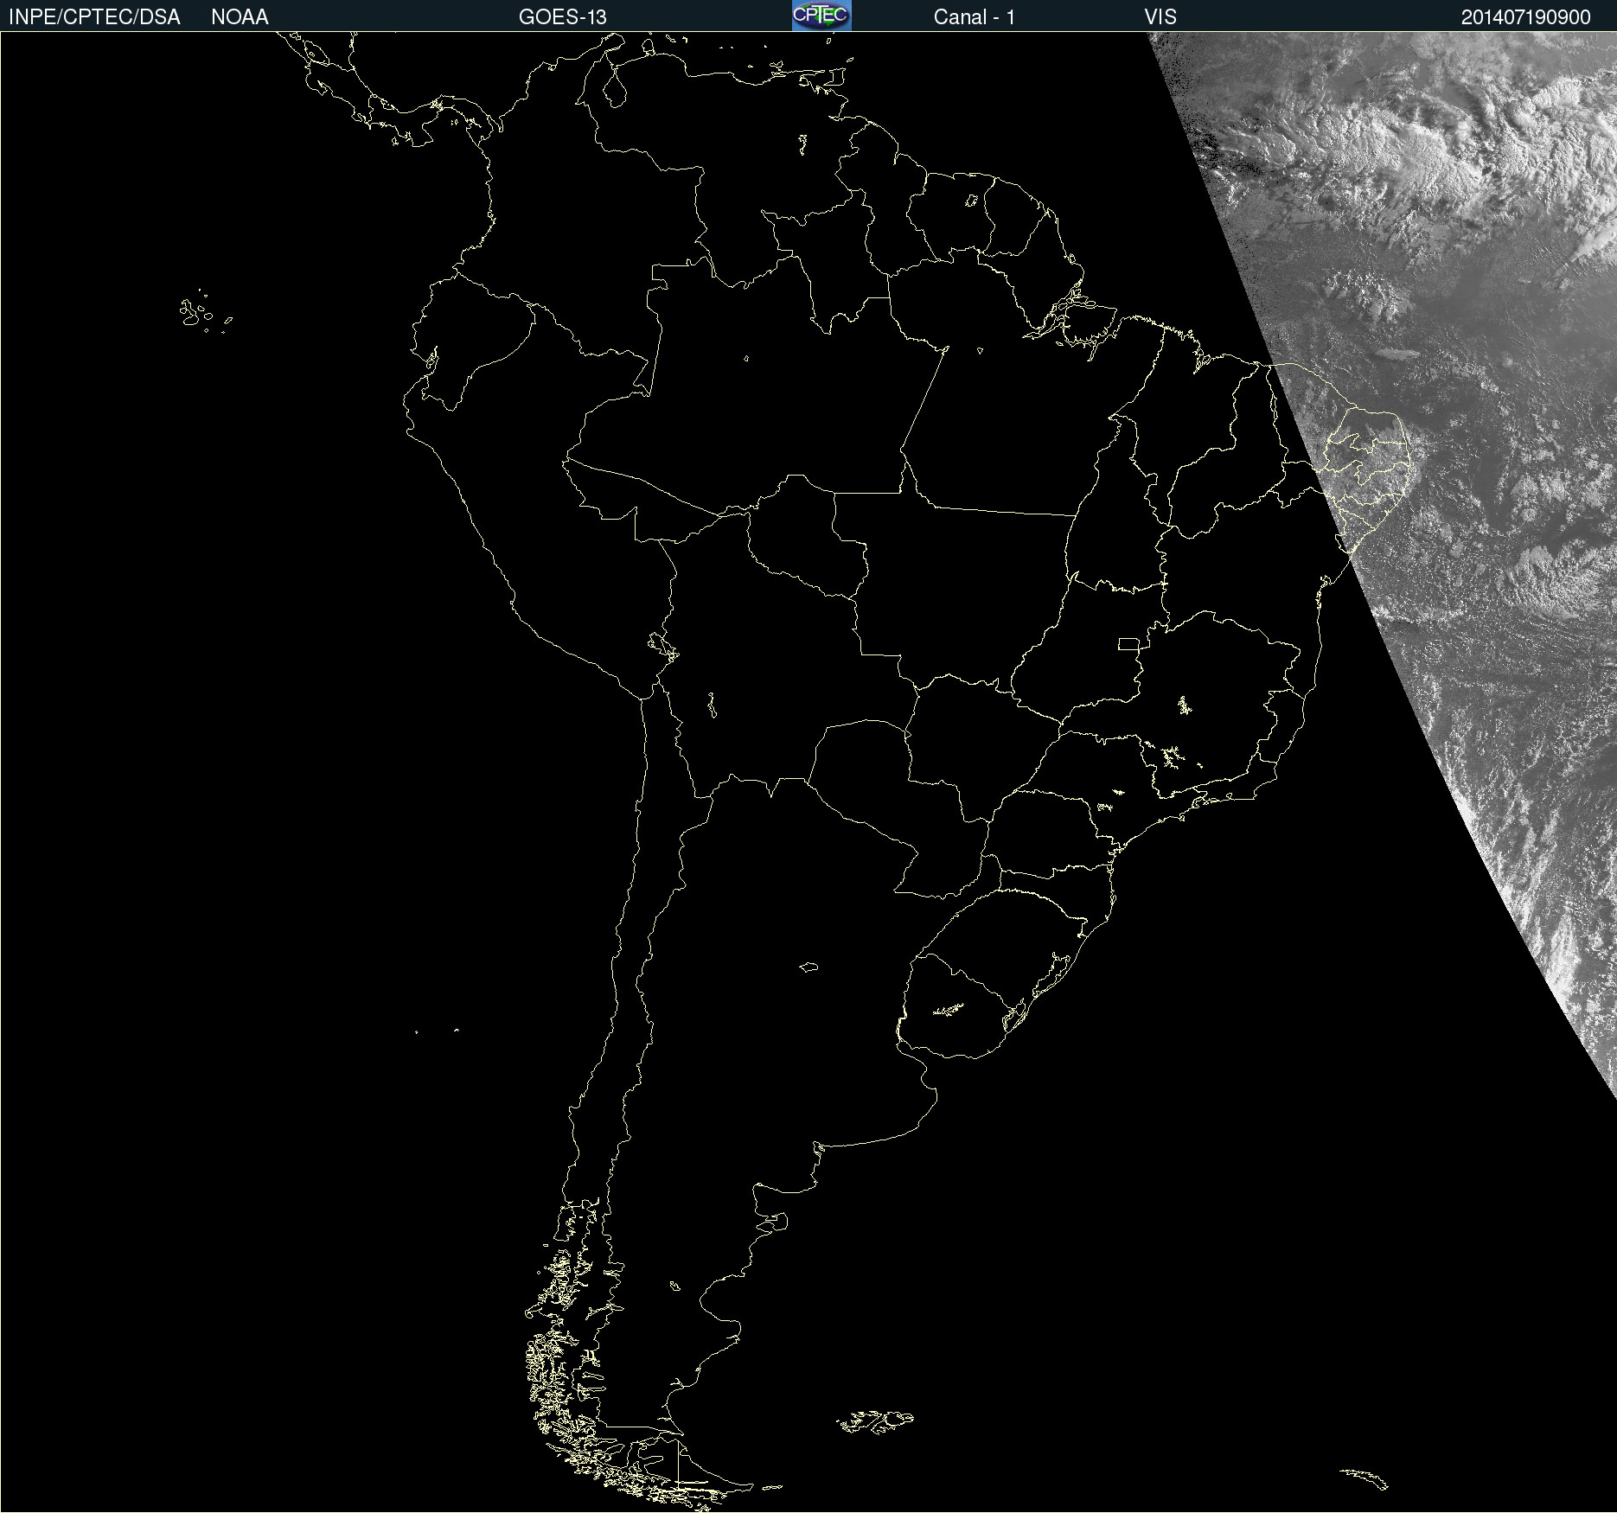The width and height of the screenshot is (1617, 1513).
Task: Click Brazil's Federal District rectangle
Action: click(x=1128, y=644)
